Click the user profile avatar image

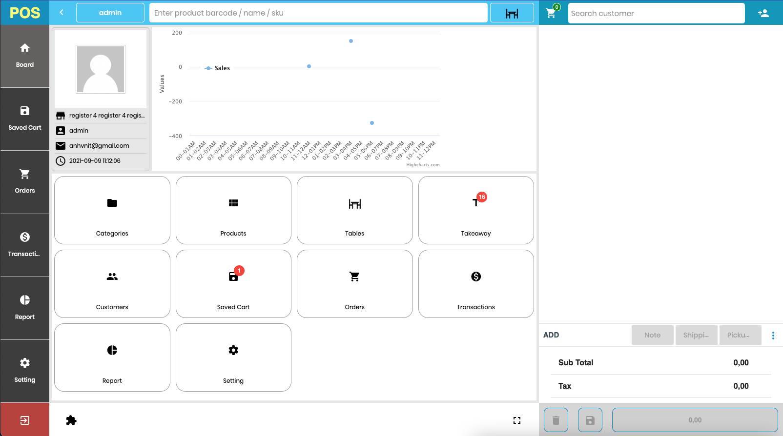click(x=101, y=69)
